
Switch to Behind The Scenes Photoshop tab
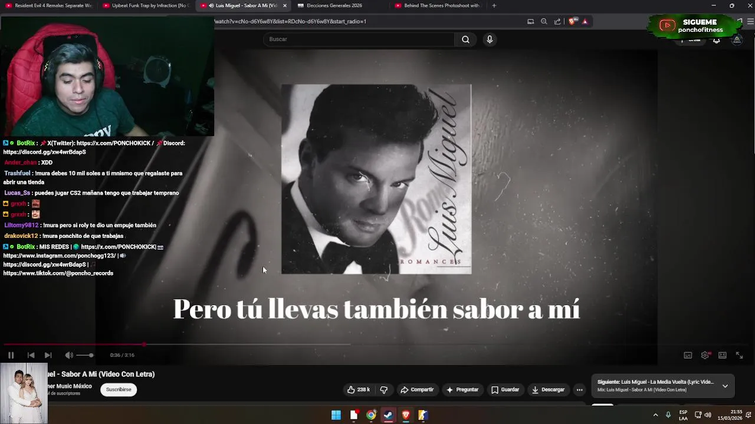[437, 5]
